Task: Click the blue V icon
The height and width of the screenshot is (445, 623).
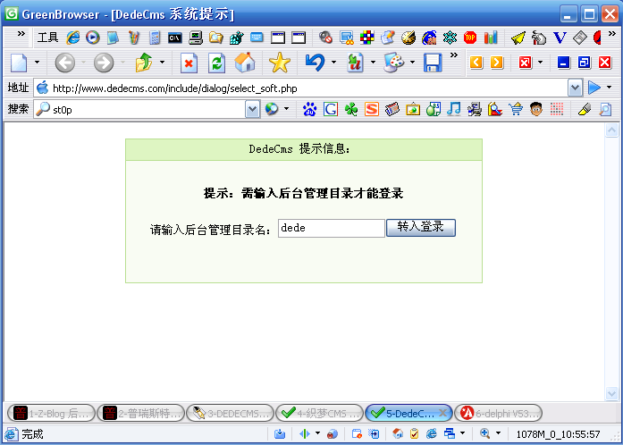Action: [x=560, y=38]
